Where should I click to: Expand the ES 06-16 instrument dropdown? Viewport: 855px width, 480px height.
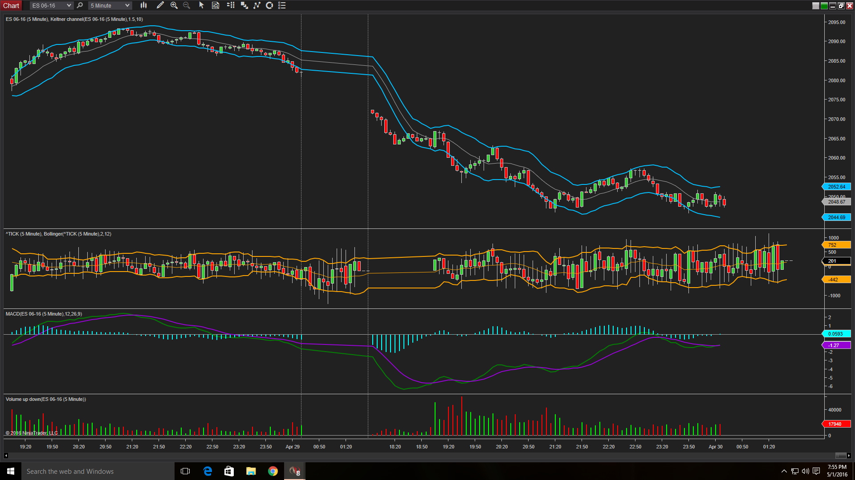tap(69, 5)
